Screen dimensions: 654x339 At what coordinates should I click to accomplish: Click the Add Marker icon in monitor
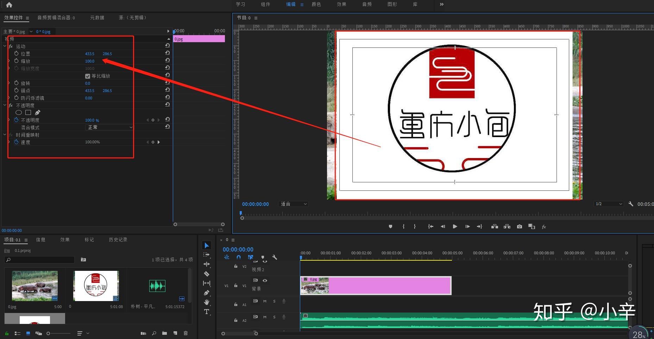(x=390, y=227)
